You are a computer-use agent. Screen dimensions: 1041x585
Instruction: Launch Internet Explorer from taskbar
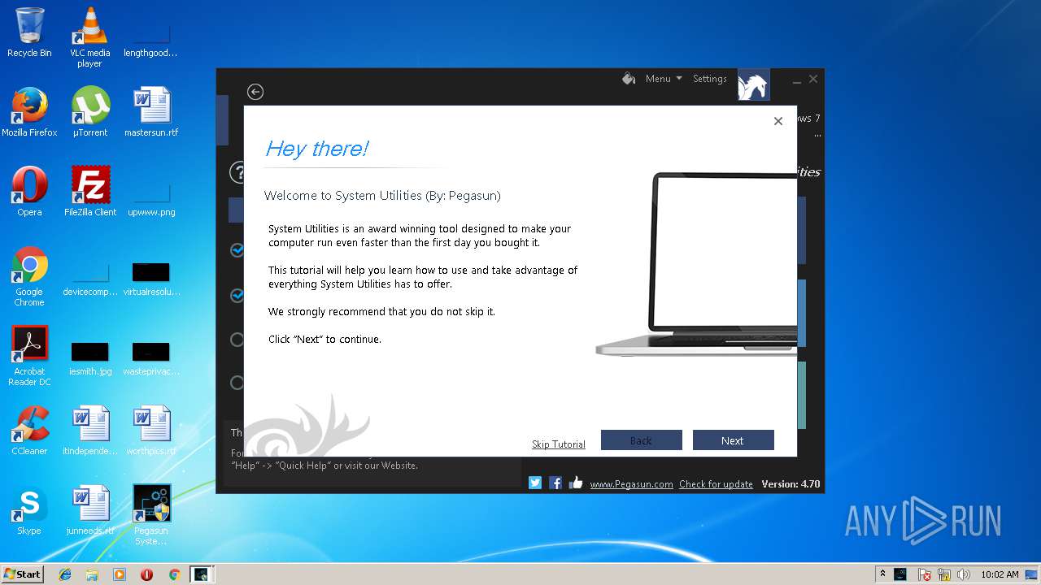tap(65, 574)
